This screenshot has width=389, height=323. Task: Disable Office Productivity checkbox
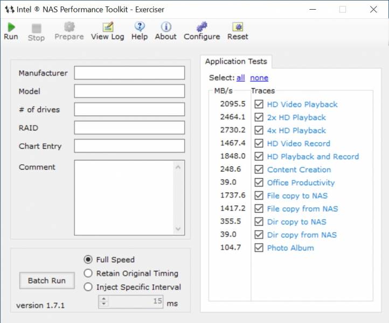(x=259, y=182)
